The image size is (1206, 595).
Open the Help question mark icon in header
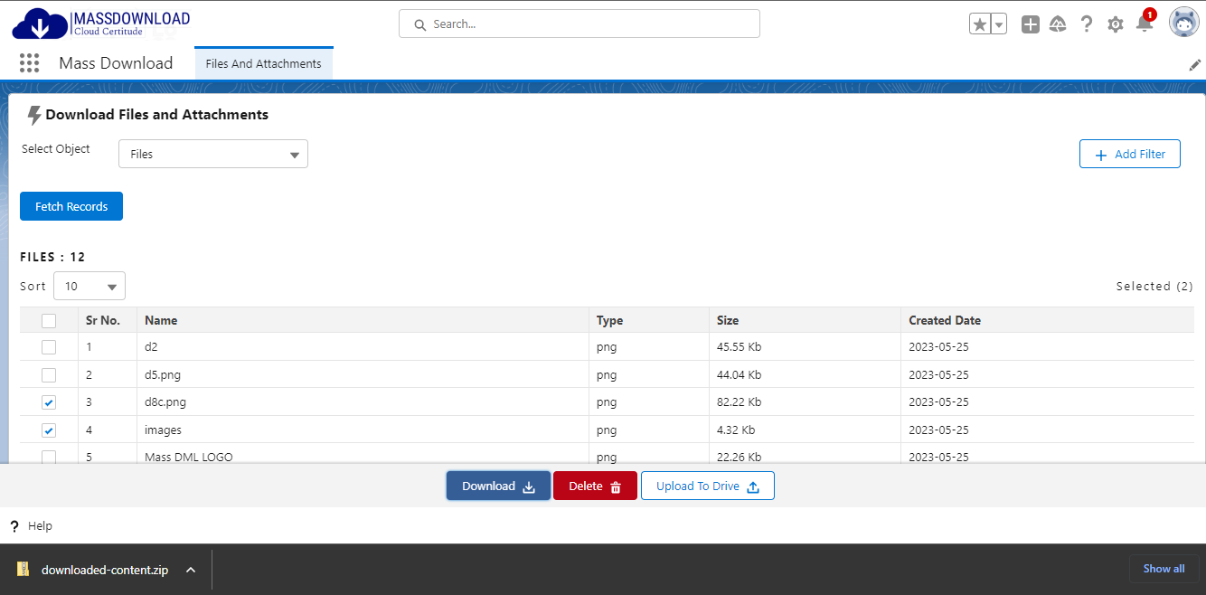pyautogui.click(x=1087, y=24)
